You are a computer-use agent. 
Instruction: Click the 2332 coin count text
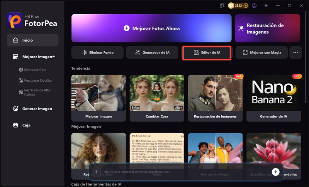click(238, 6)
